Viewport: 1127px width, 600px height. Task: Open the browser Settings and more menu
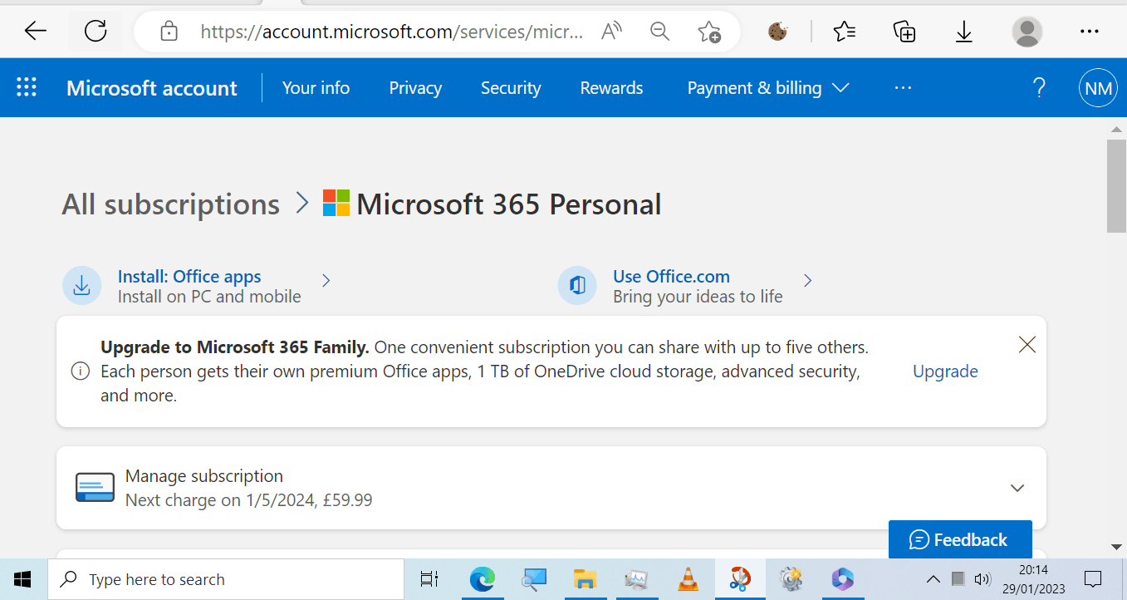[1090, 32]
